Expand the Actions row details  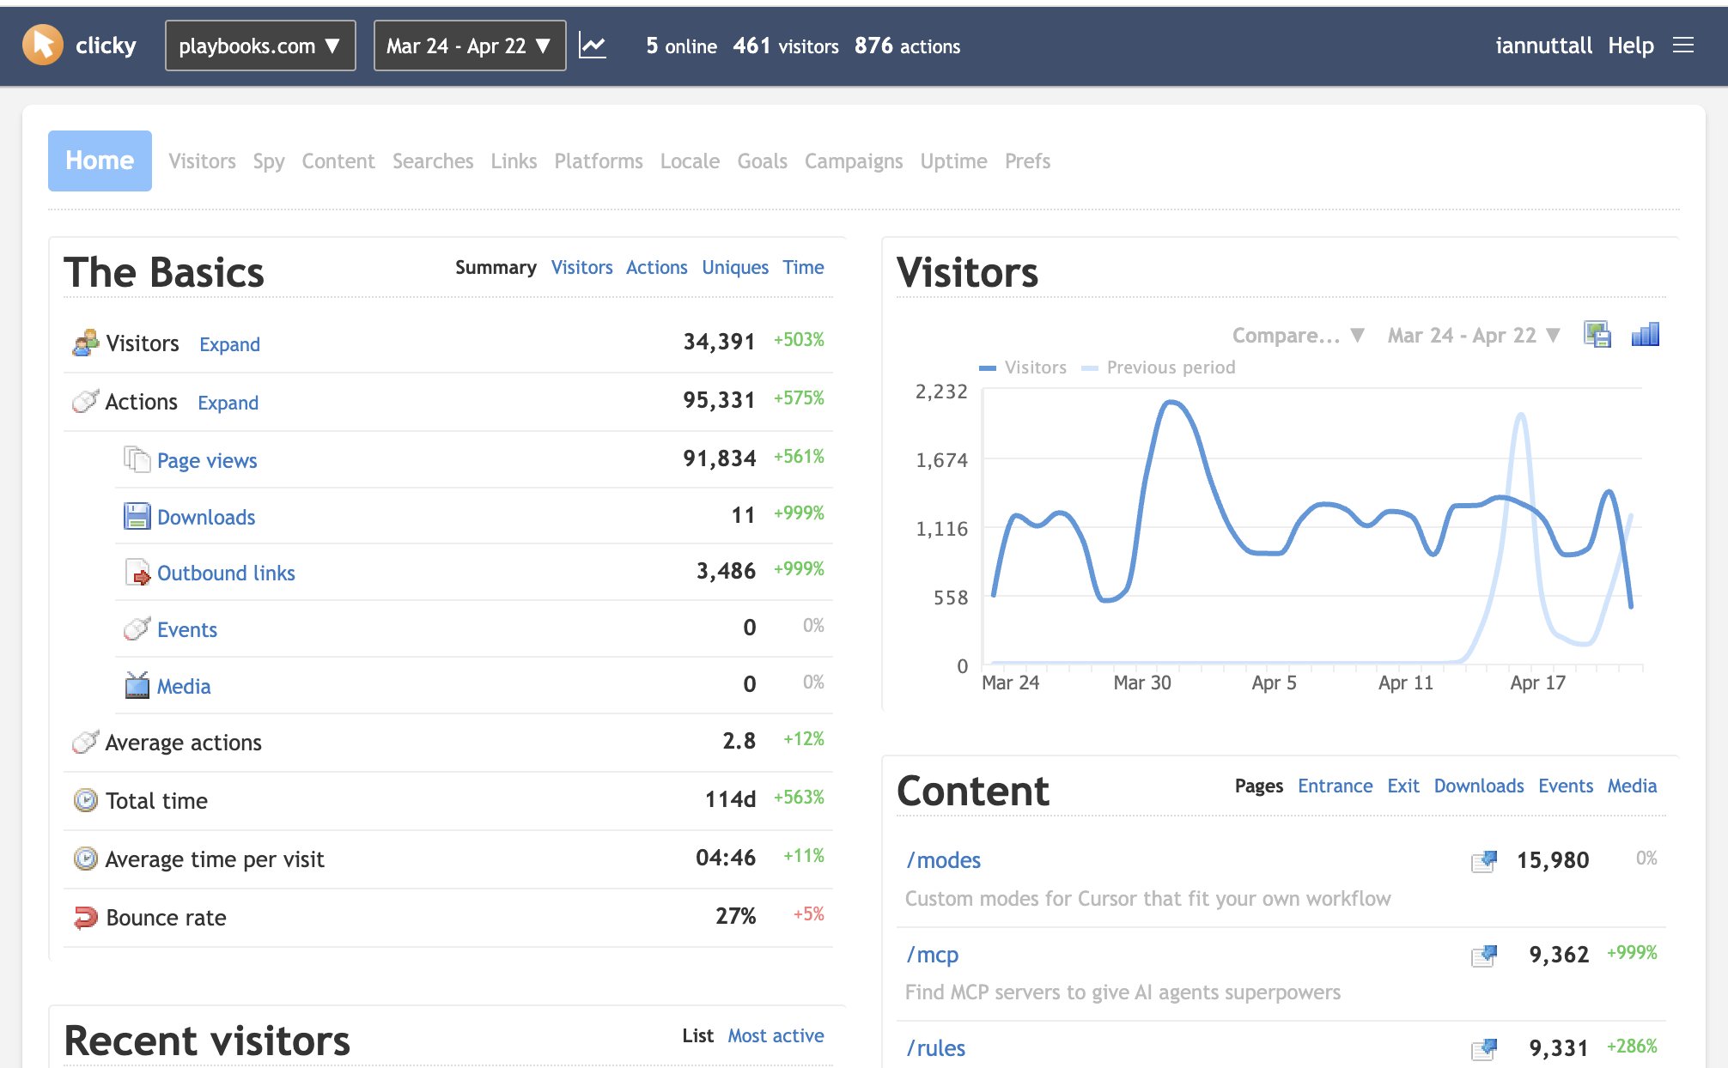[228, 403]
